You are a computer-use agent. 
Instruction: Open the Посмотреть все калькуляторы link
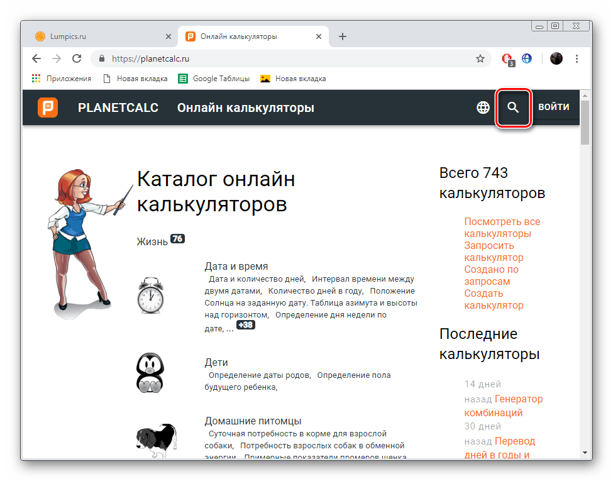pos(502,228)
